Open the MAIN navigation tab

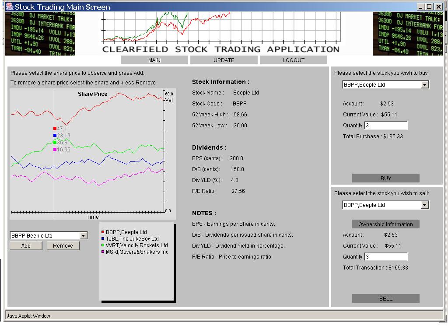pos(154,60)
